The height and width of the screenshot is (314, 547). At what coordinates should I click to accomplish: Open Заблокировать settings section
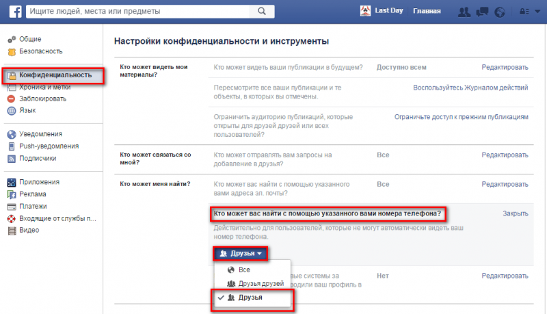click(43, 99)
